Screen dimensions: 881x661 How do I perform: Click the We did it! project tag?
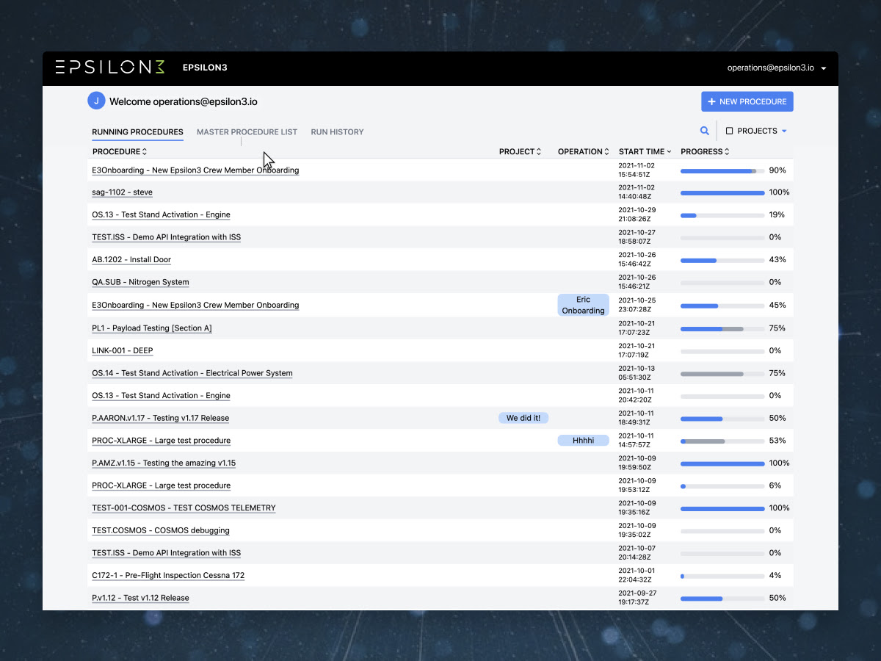tap(523, 418)
